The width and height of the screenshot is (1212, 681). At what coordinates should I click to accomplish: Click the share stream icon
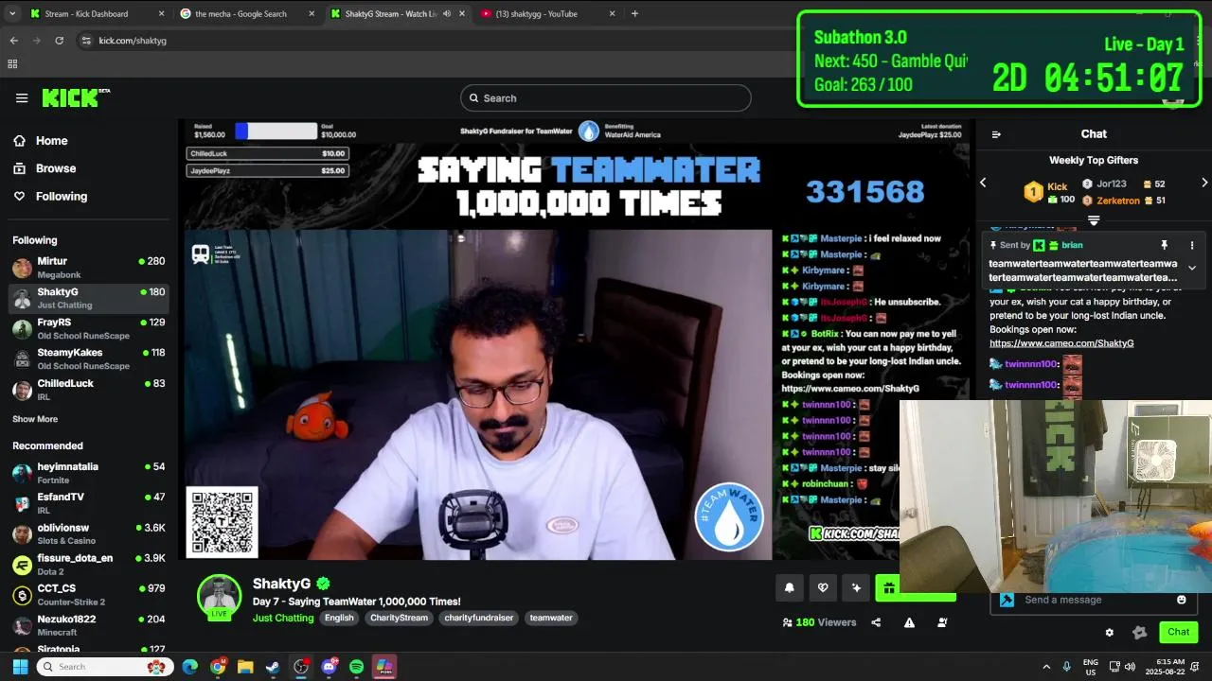876,622
